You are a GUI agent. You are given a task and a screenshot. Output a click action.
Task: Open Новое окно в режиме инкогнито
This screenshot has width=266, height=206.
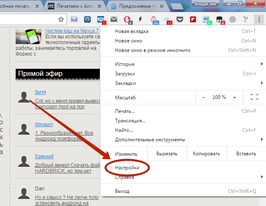tap(183, 50)
